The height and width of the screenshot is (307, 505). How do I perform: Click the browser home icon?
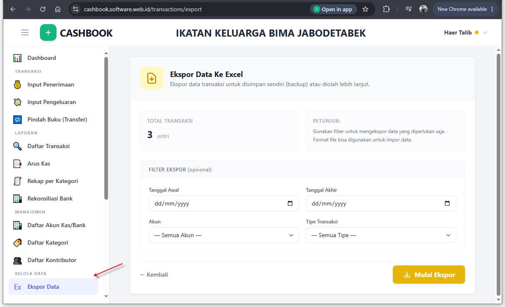coord(58,9)
